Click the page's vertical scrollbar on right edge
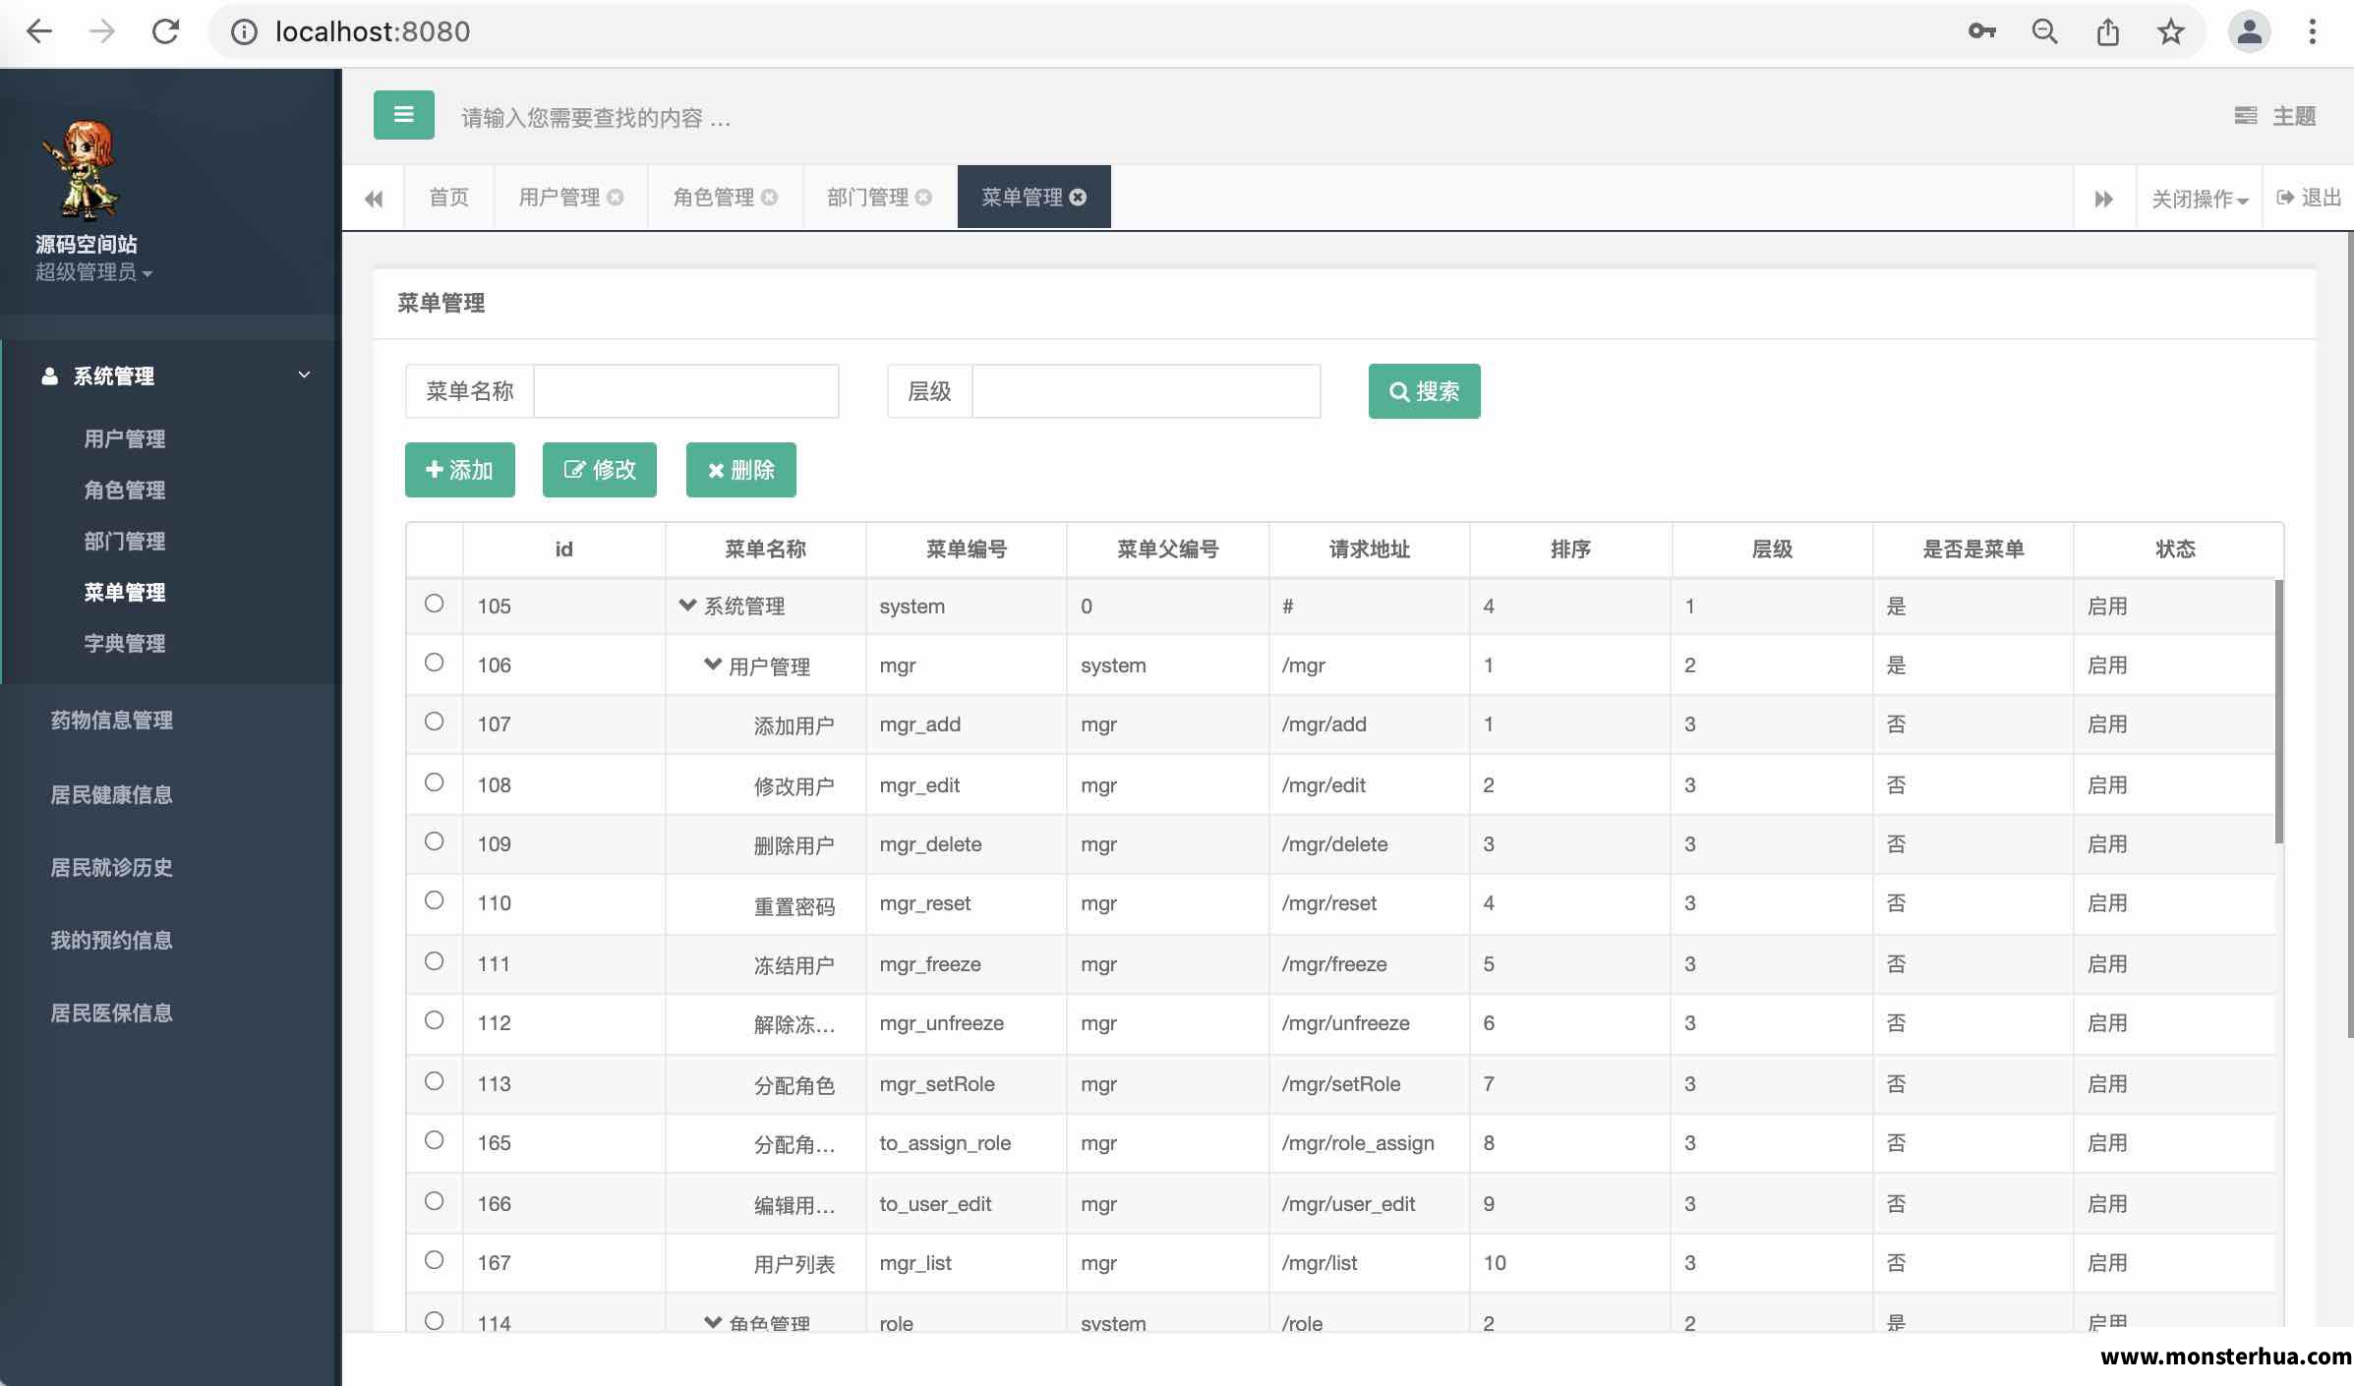This screenshot has width=2354, height=1386. pos(2349,635)
